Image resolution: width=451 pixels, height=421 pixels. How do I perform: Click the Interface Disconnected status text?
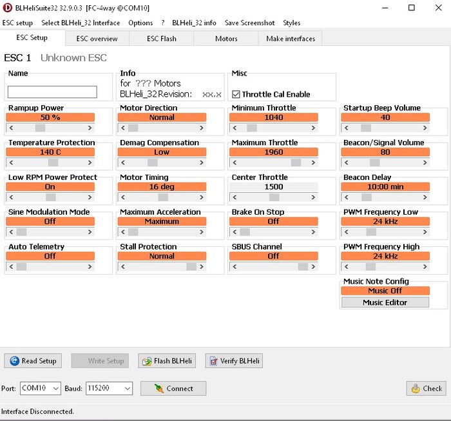tap(37, 411)
